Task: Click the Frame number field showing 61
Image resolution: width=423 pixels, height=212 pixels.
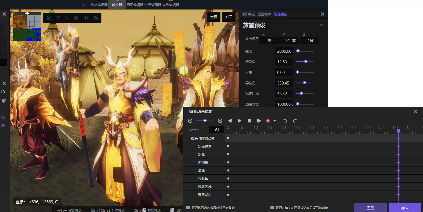Action: (x=217, y=130)
